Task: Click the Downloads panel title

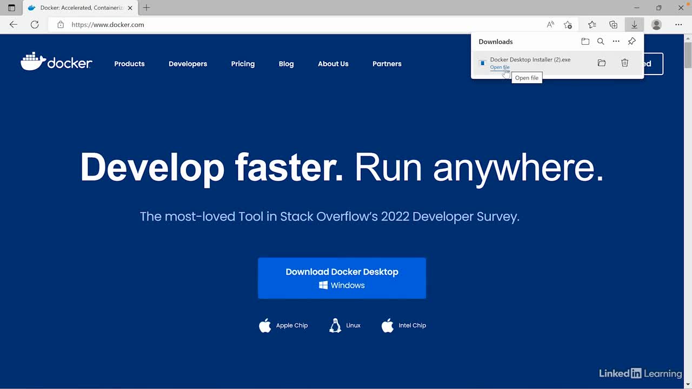Action: [x=495, y=42]
